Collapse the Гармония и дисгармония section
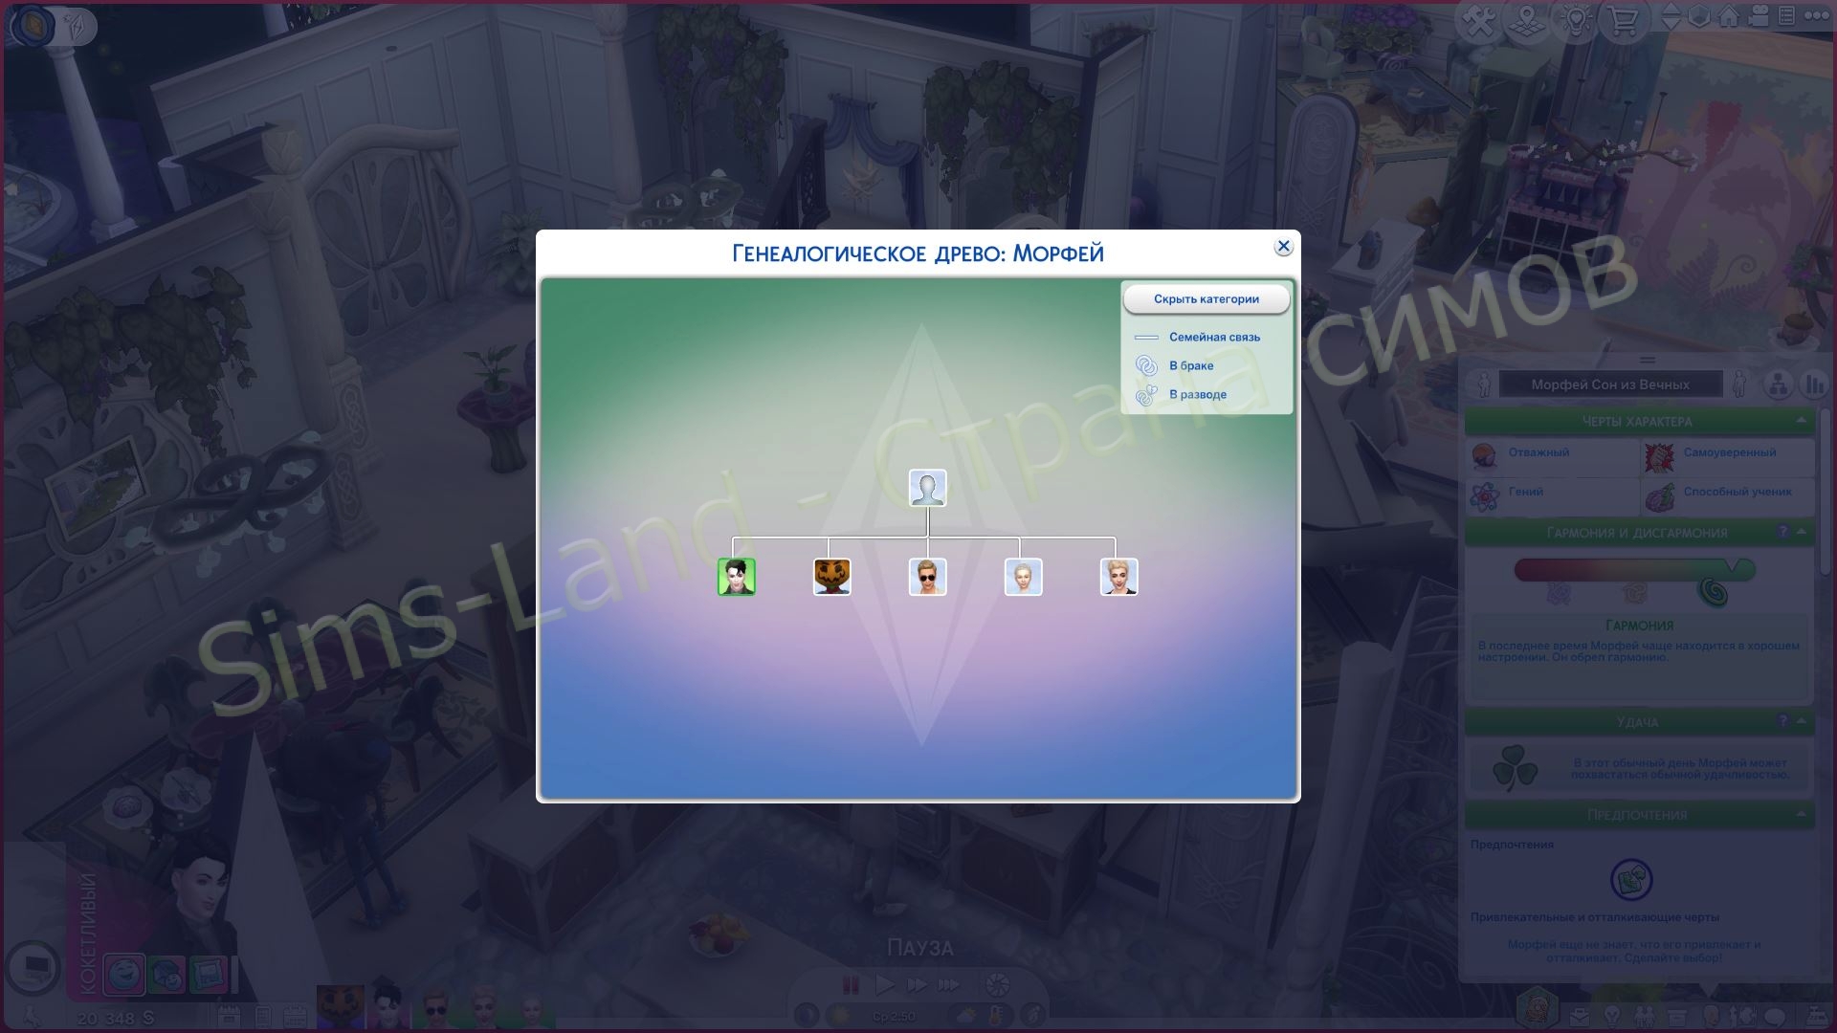The width and height of the screenshot is (1837, 1033). (1801, 532)
